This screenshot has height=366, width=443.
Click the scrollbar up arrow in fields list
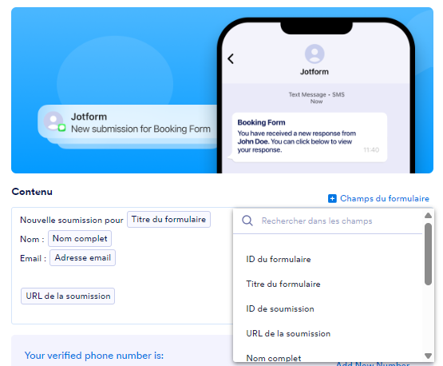pos(428,216)
